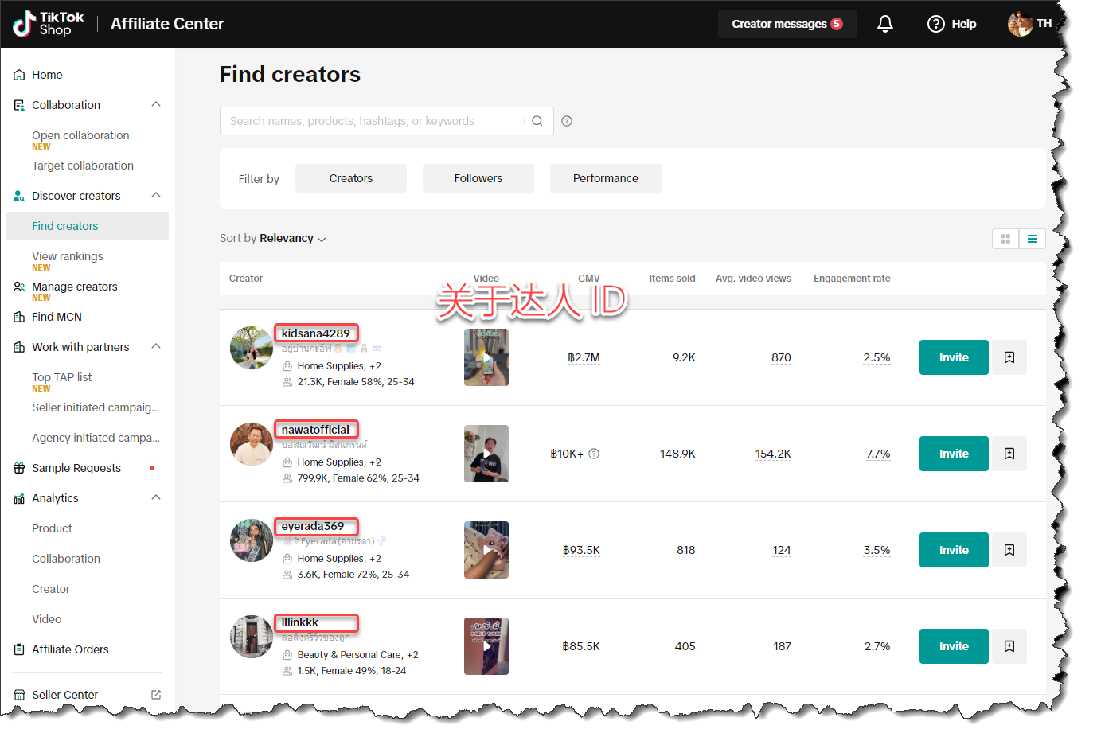Open the Followers filter
The height and width of the screenshot is (737, 1101).
coord(478,178)
